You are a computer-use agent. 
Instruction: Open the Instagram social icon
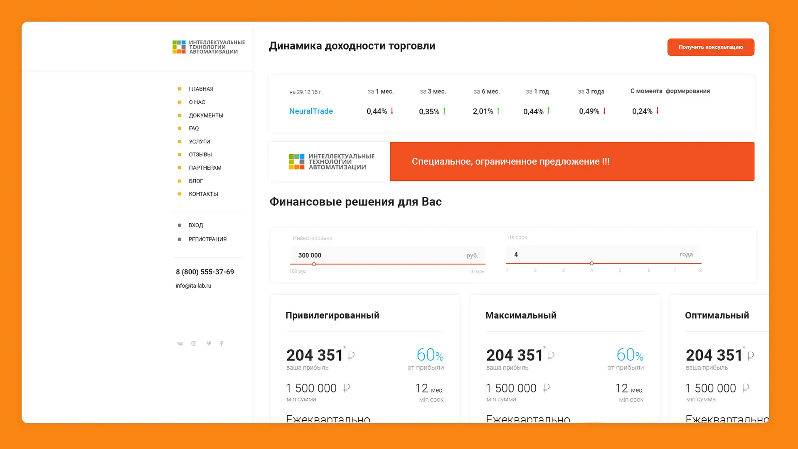click(x=194, y=343)
